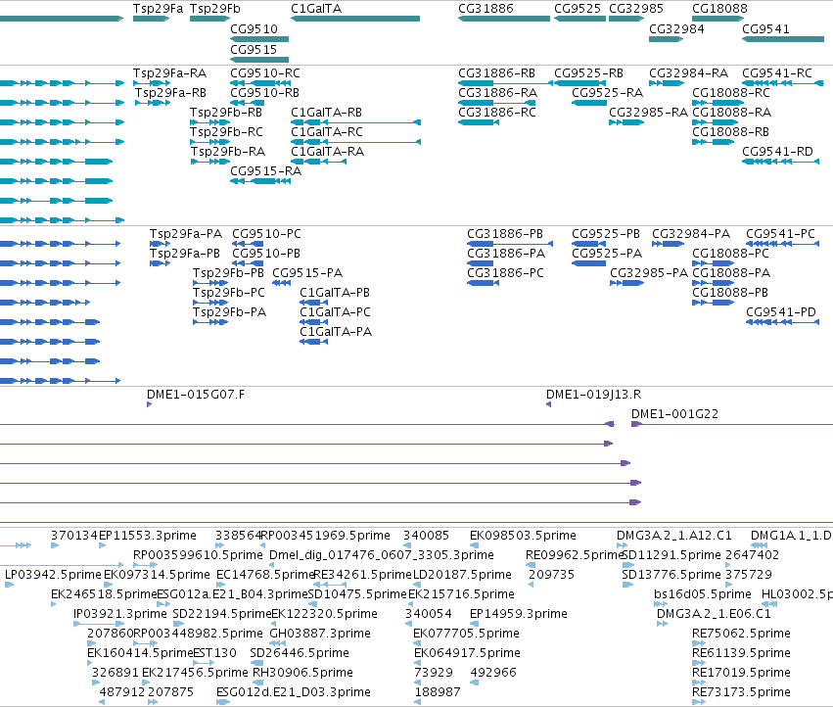
Task: Select the CG9525 gene glyph
Action: click(579, 19)
